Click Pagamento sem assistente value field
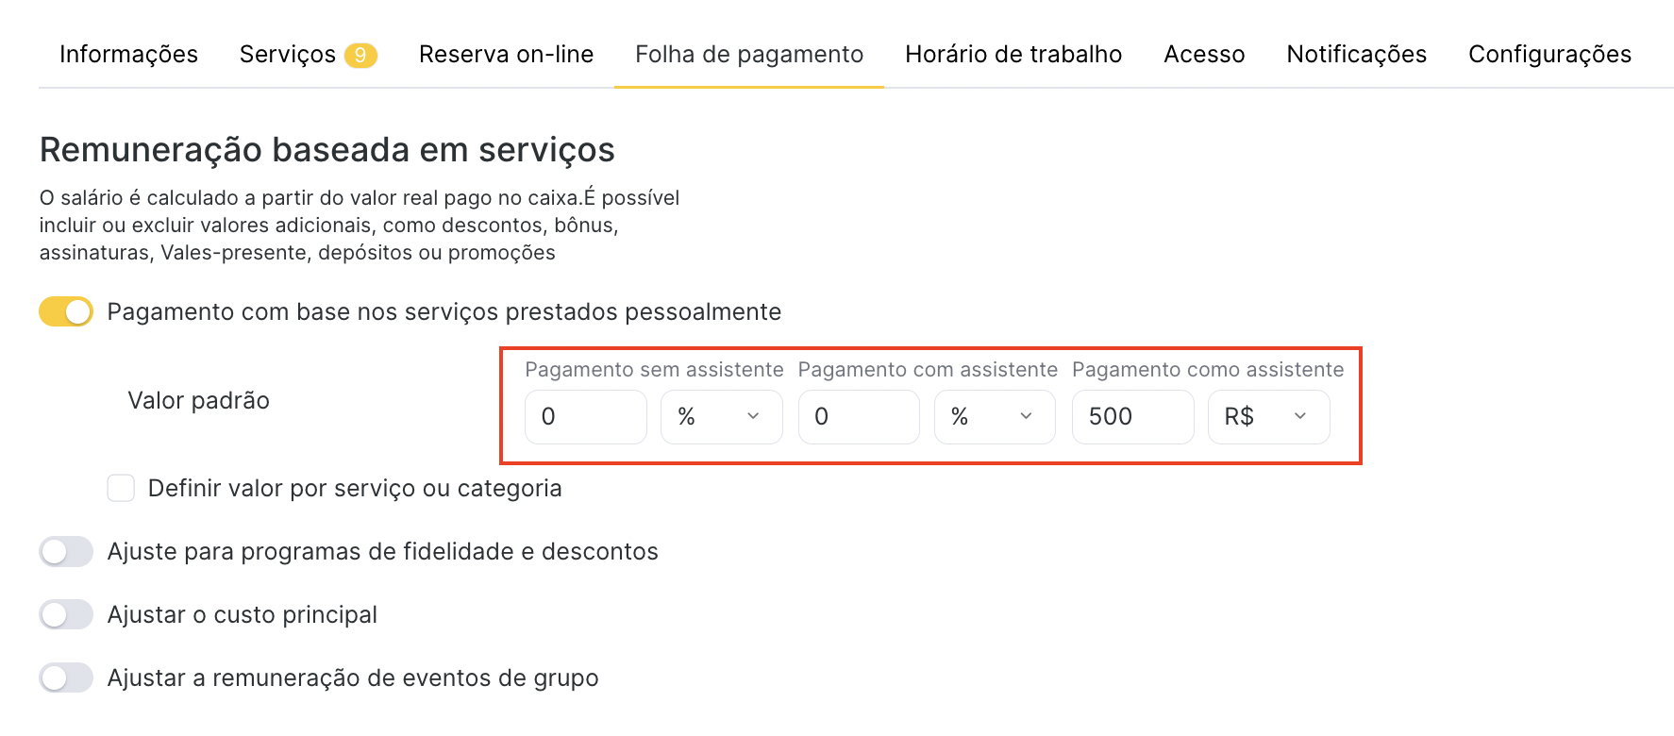The width and height of the screenshot is (1674, 736). (585, 416)
